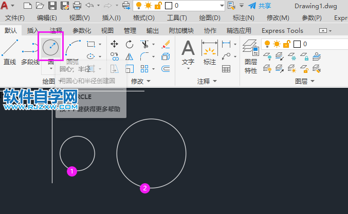
Task: Activate the Copy tool
Action: (115, 56)
